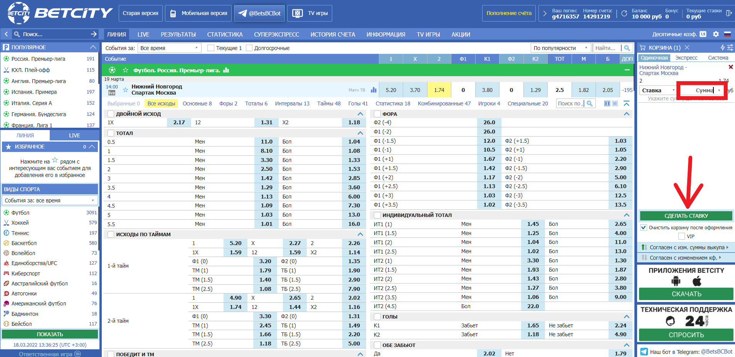
Task: Click the Apple iOS app icon
Action: click(x=697, y=282)
